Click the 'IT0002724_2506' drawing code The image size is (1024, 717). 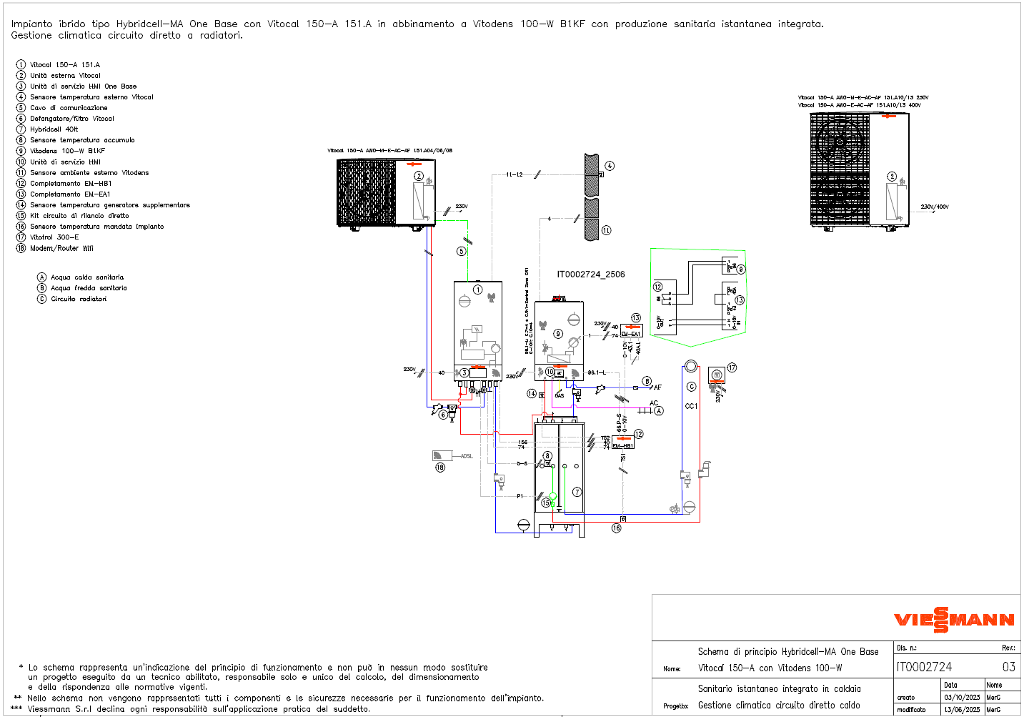click(591, 275)
